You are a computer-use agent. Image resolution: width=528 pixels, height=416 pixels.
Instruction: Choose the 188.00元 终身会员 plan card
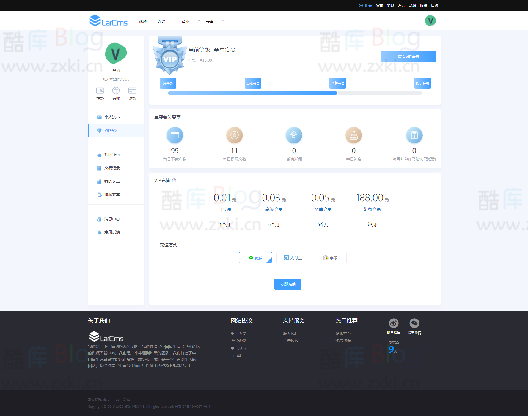pyautogui.click(x=372, y=210)
